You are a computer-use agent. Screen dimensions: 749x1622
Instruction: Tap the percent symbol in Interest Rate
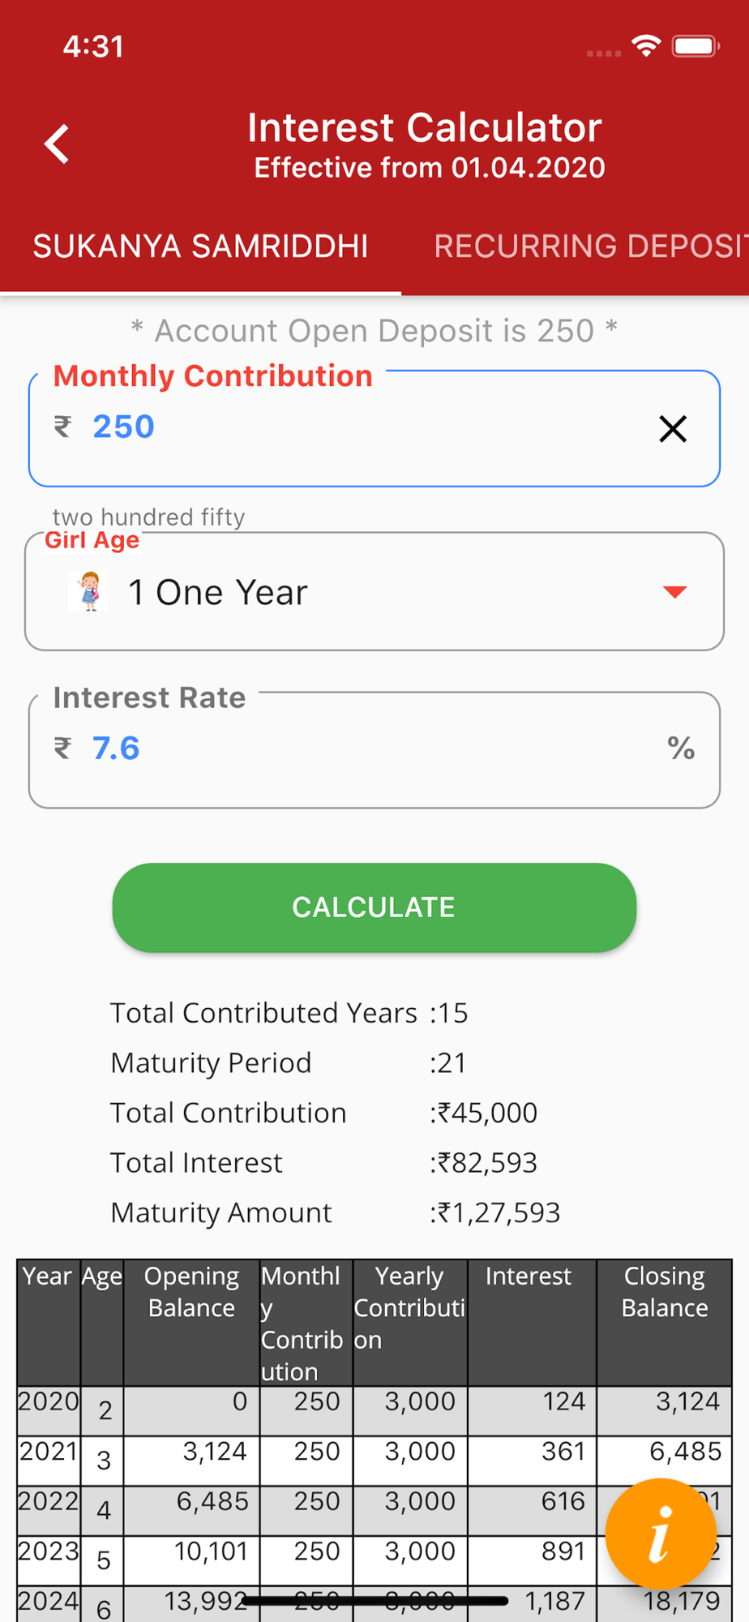pos(681,748)
